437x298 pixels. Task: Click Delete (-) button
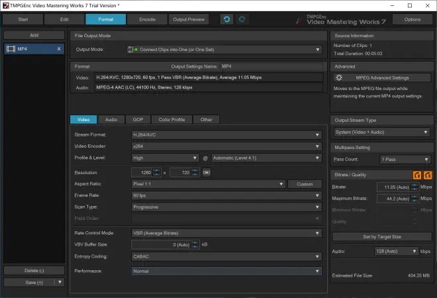tap(34, 270)
